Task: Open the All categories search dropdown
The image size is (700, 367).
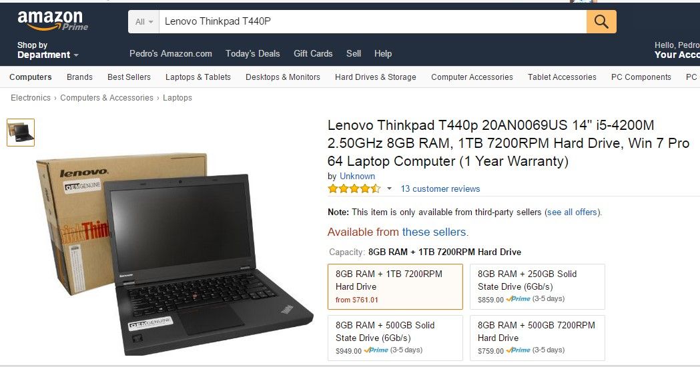Action: coord(143,22)
